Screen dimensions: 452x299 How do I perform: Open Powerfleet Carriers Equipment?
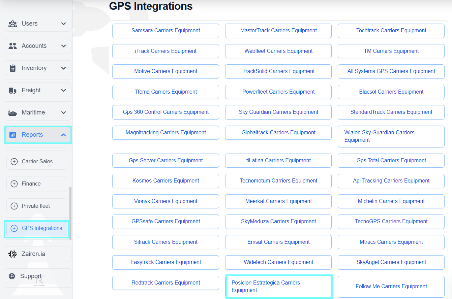(x=278, y=92)
